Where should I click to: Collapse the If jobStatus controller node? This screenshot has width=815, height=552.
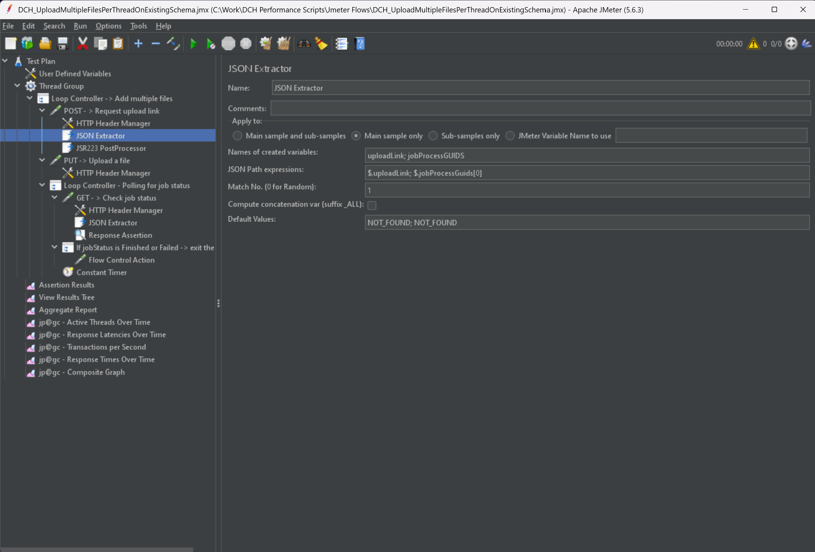click(55, 247)
